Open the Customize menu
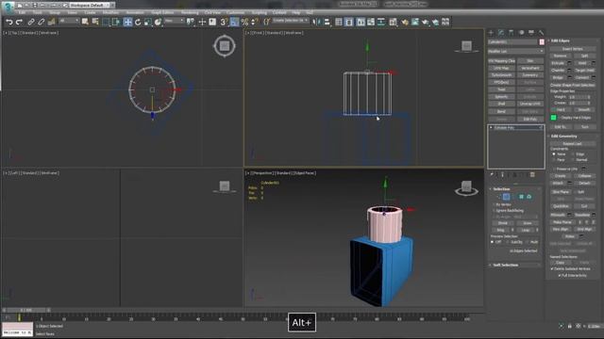 (235, 12)
